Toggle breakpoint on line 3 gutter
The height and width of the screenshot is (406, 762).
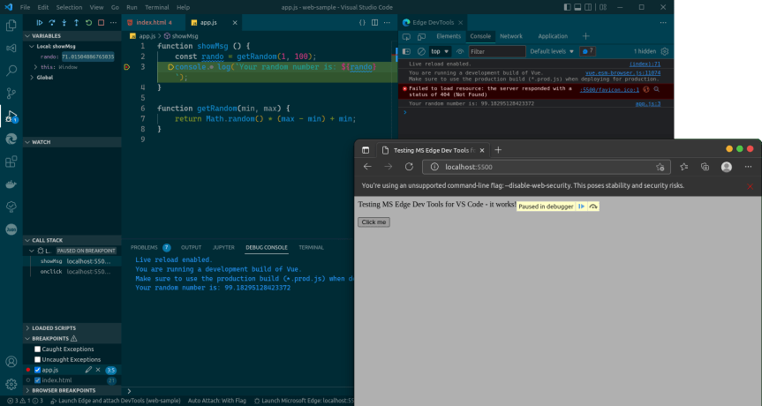tap(127, 67)
